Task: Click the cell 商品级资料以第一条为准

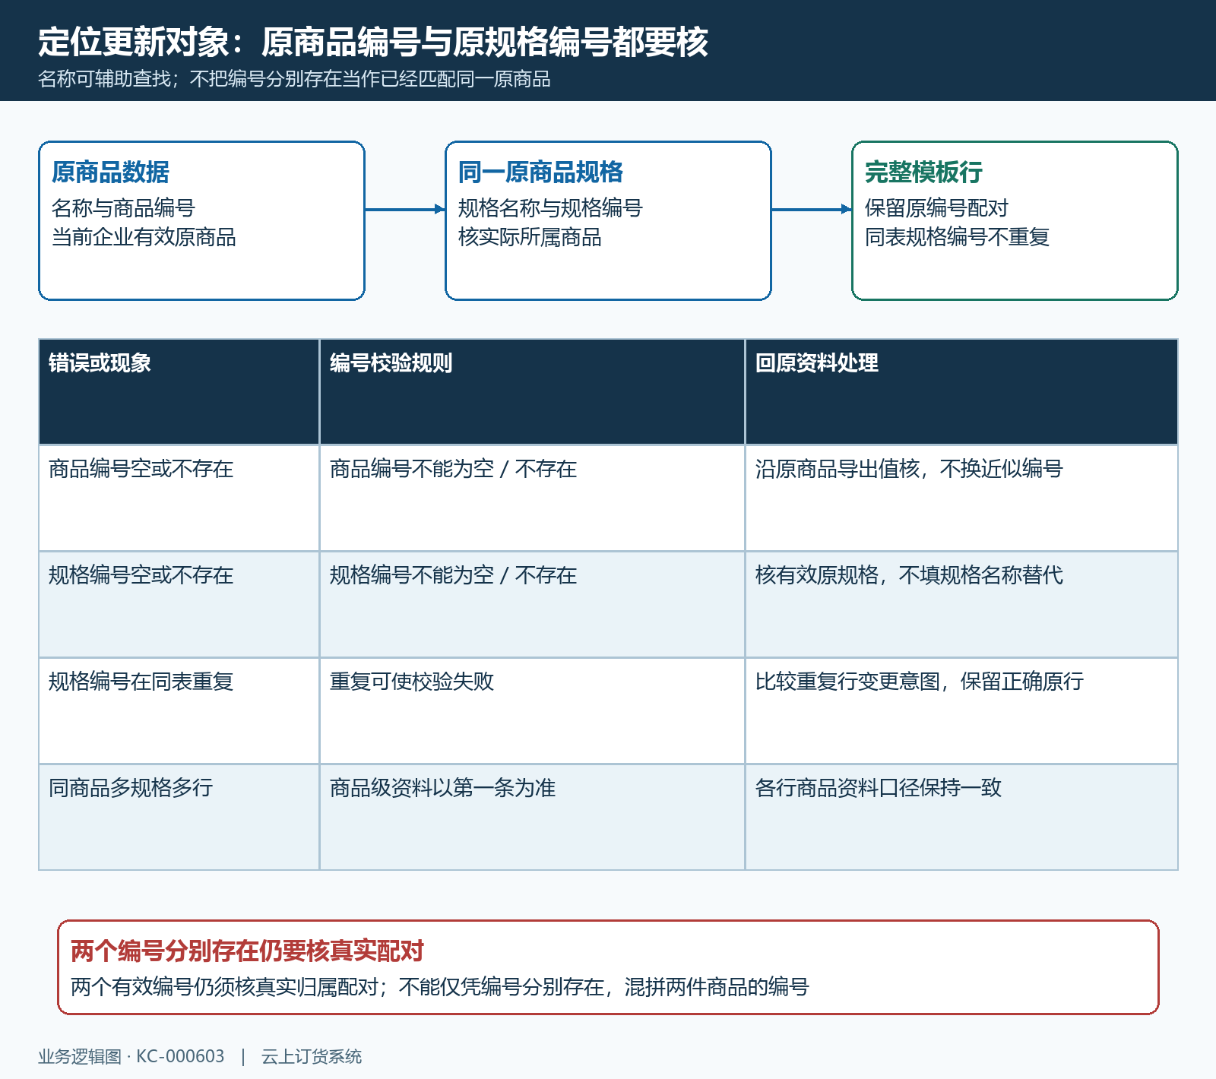Action: click(x=532, y=817)
